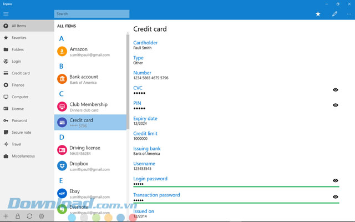Jump to letter C section header
355x222 pixels.
point(62,94)
